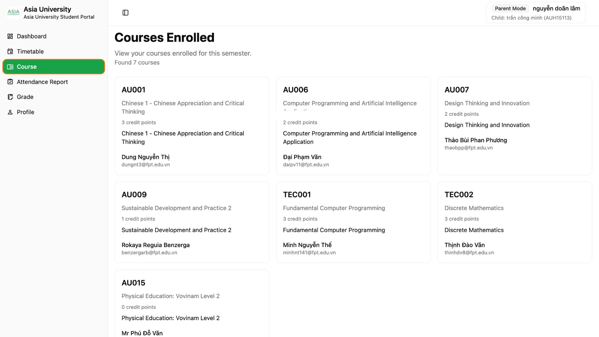
Task: Open email link daipv11@fpt.edu.vn
Action: 306,164
